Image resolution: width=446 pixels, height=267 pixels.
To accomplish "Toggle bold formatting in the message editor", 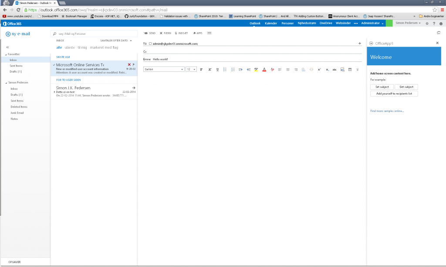I will click(x=202, y=69).
